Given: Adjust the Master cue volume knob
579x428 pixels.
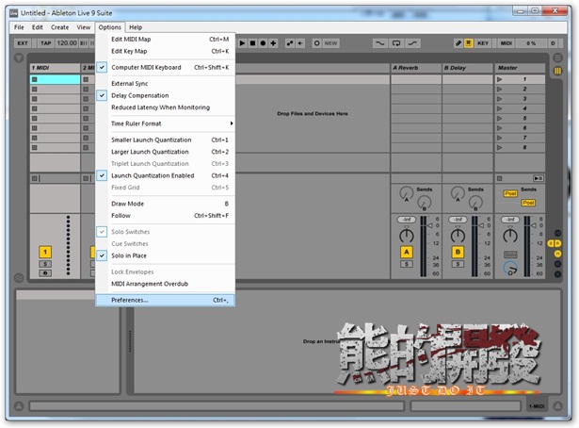Looking at the screenshot, I should 510,268.
